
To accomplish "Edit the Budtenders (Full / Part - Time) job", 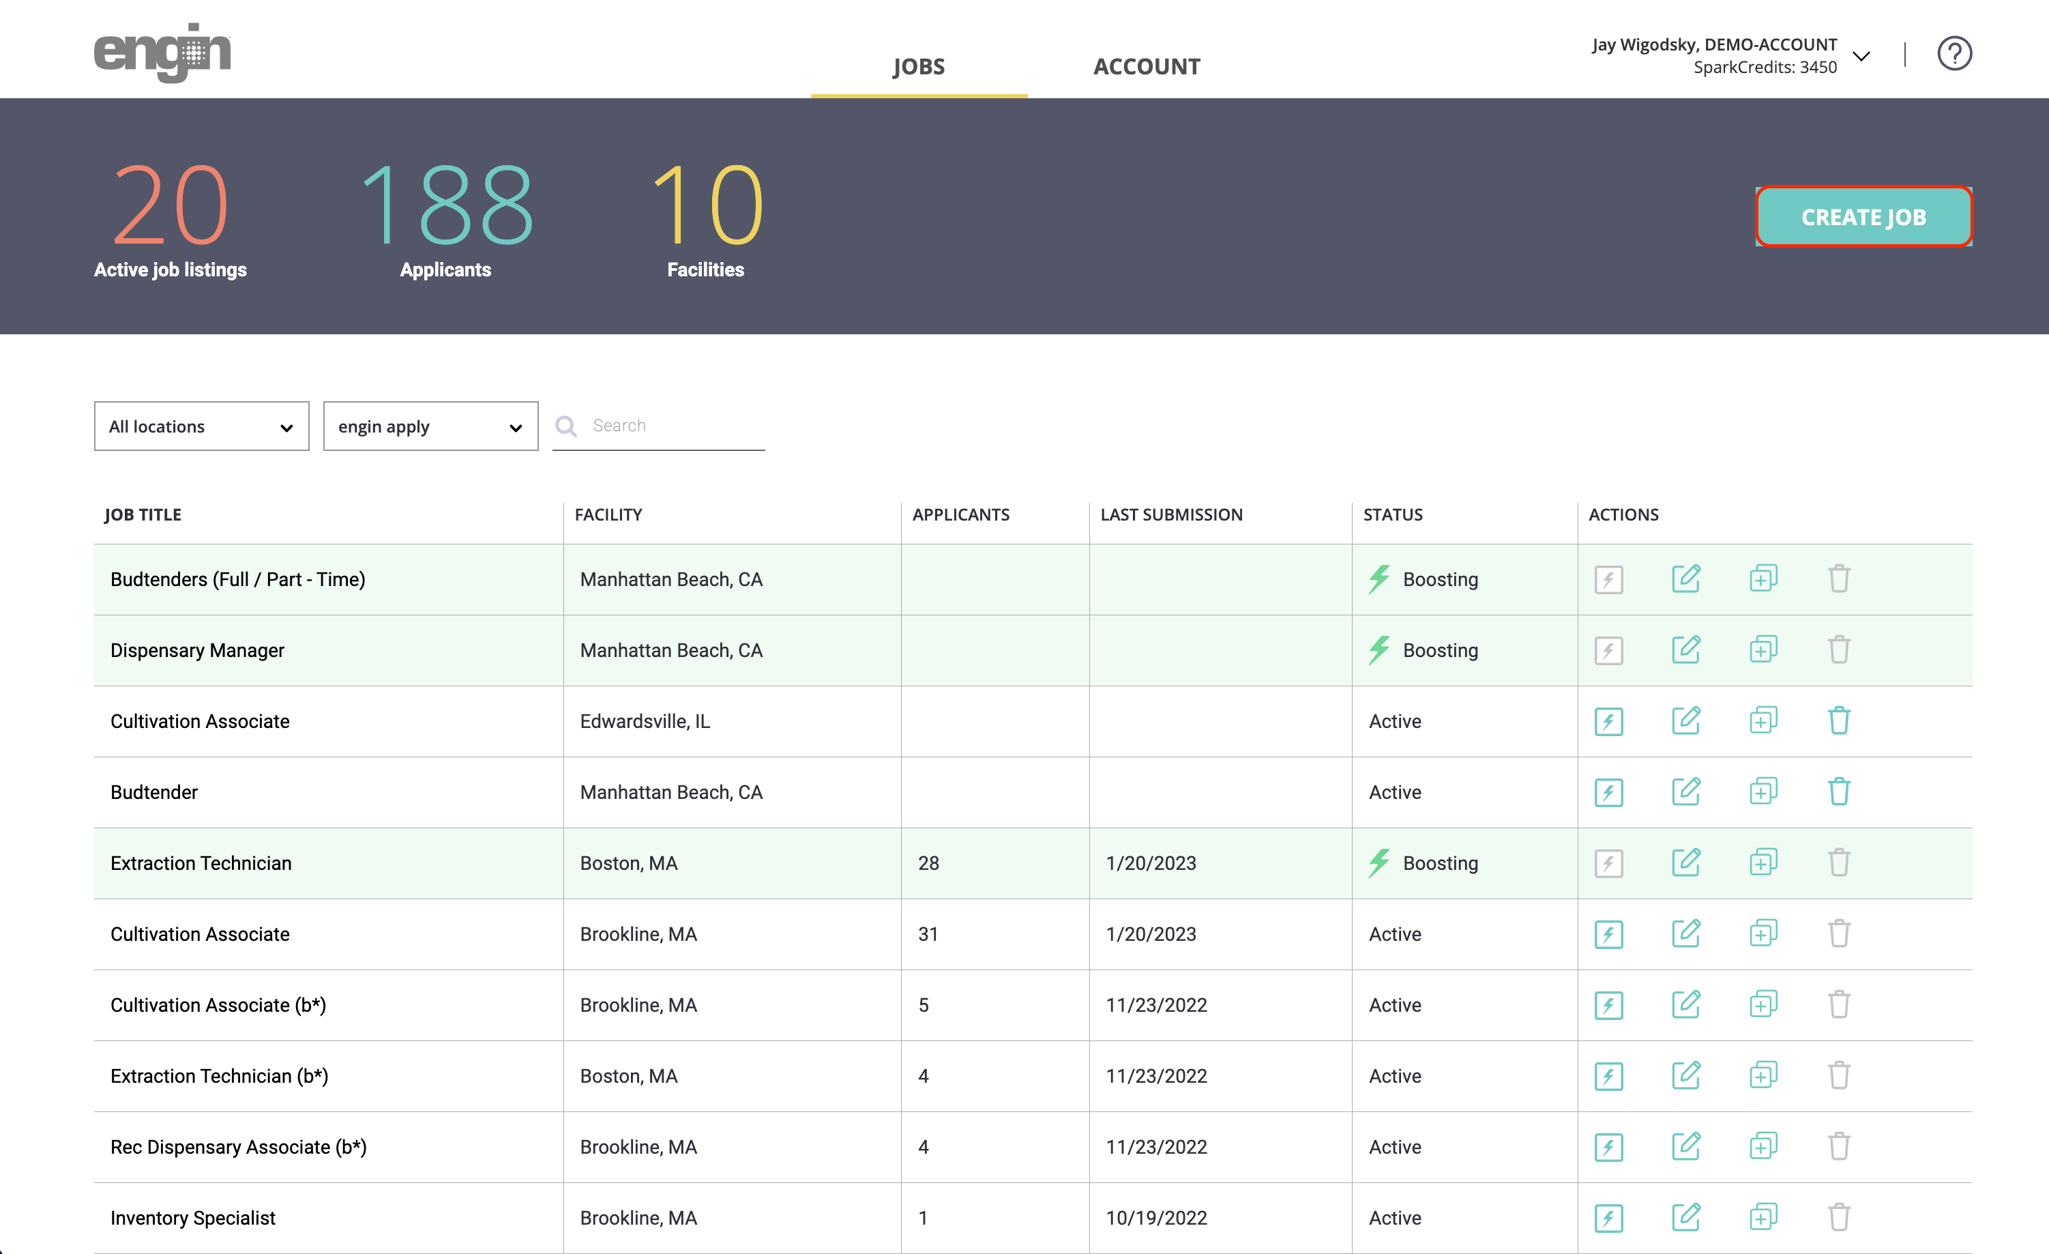I will pos(1685,579).
